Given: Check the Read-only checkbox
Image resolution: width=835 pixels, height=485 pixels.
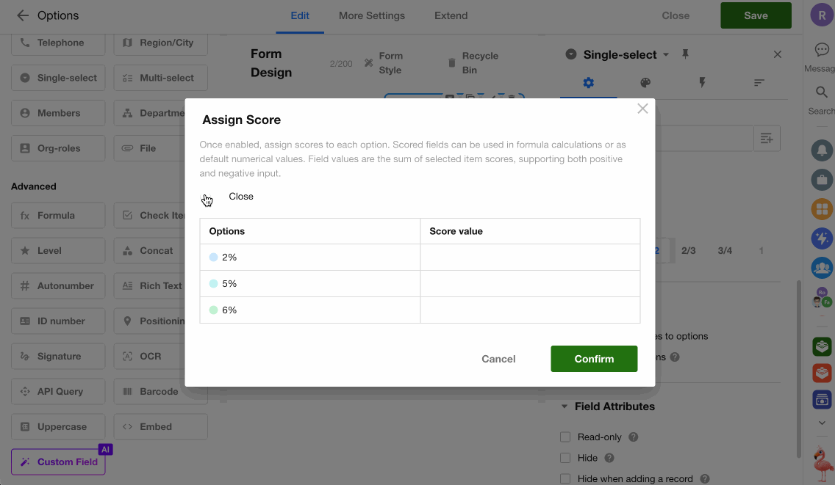Looking at the screenshot, I should (565, 437).
